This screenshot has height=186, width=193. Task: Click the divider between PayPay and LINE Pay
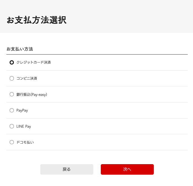pos(97,118)
